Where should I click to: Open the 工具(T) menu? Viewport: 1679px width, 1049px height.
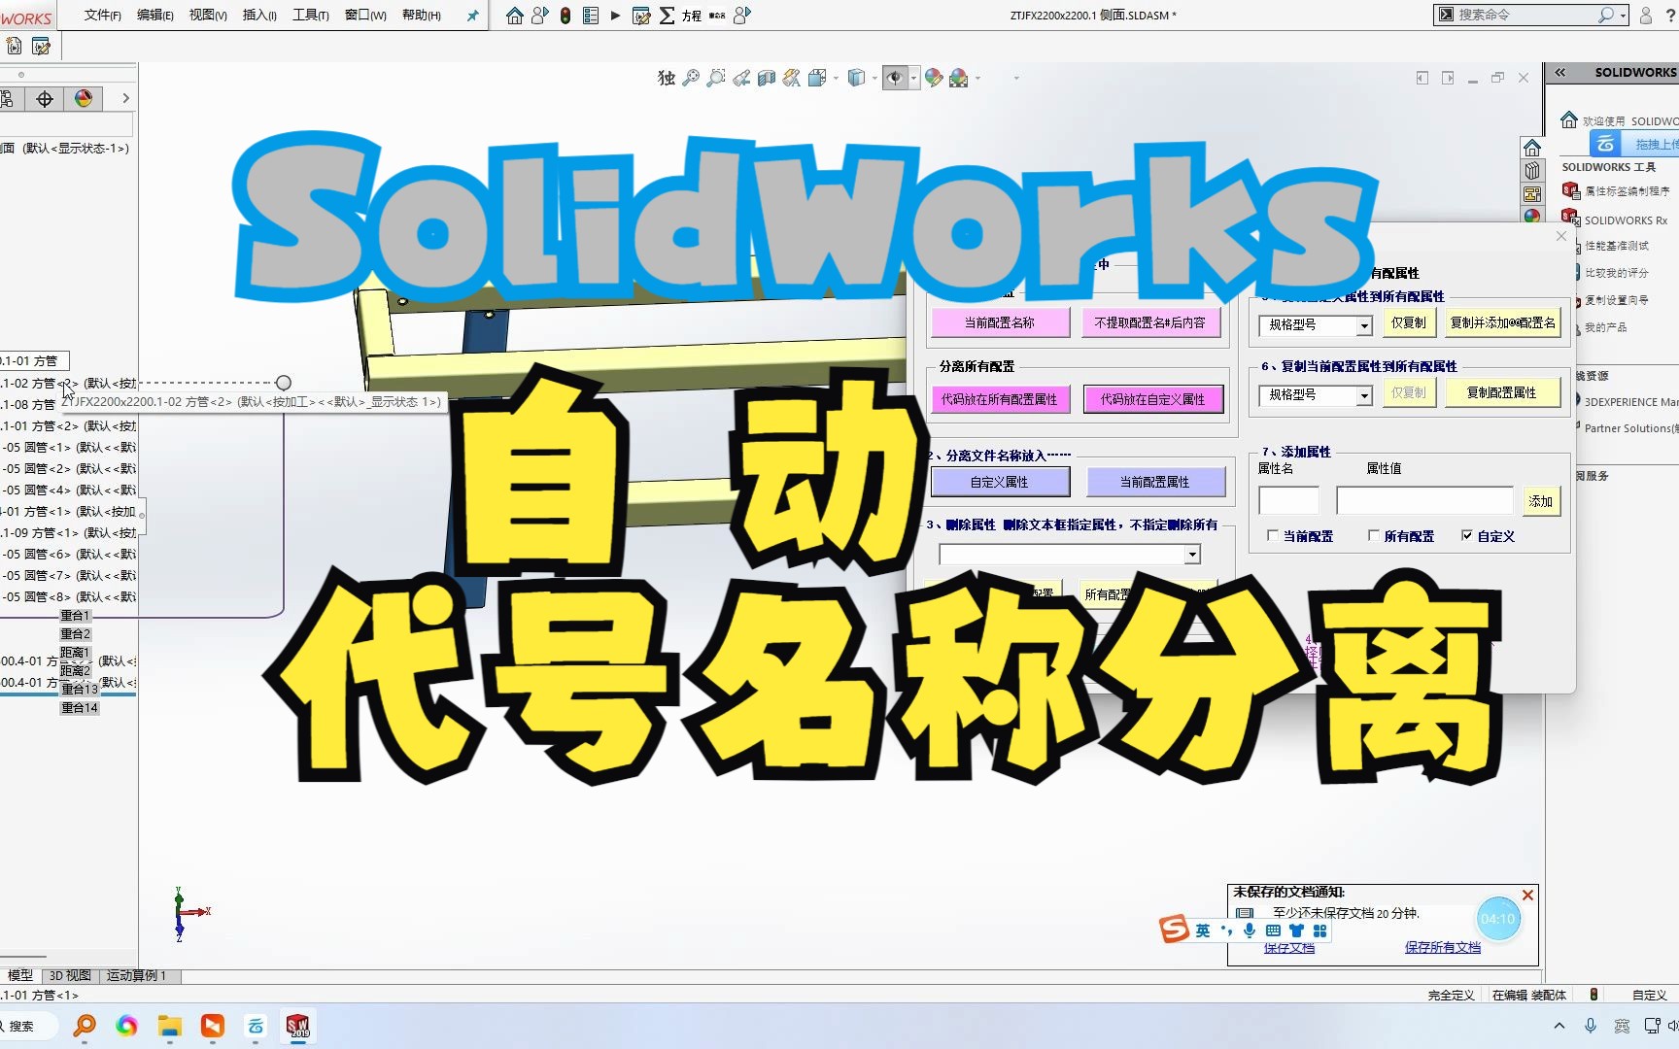(311, 16)
